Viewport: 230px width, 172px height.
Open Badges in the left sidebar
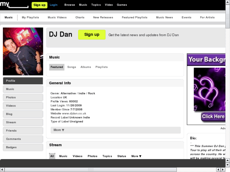point(23,147)
